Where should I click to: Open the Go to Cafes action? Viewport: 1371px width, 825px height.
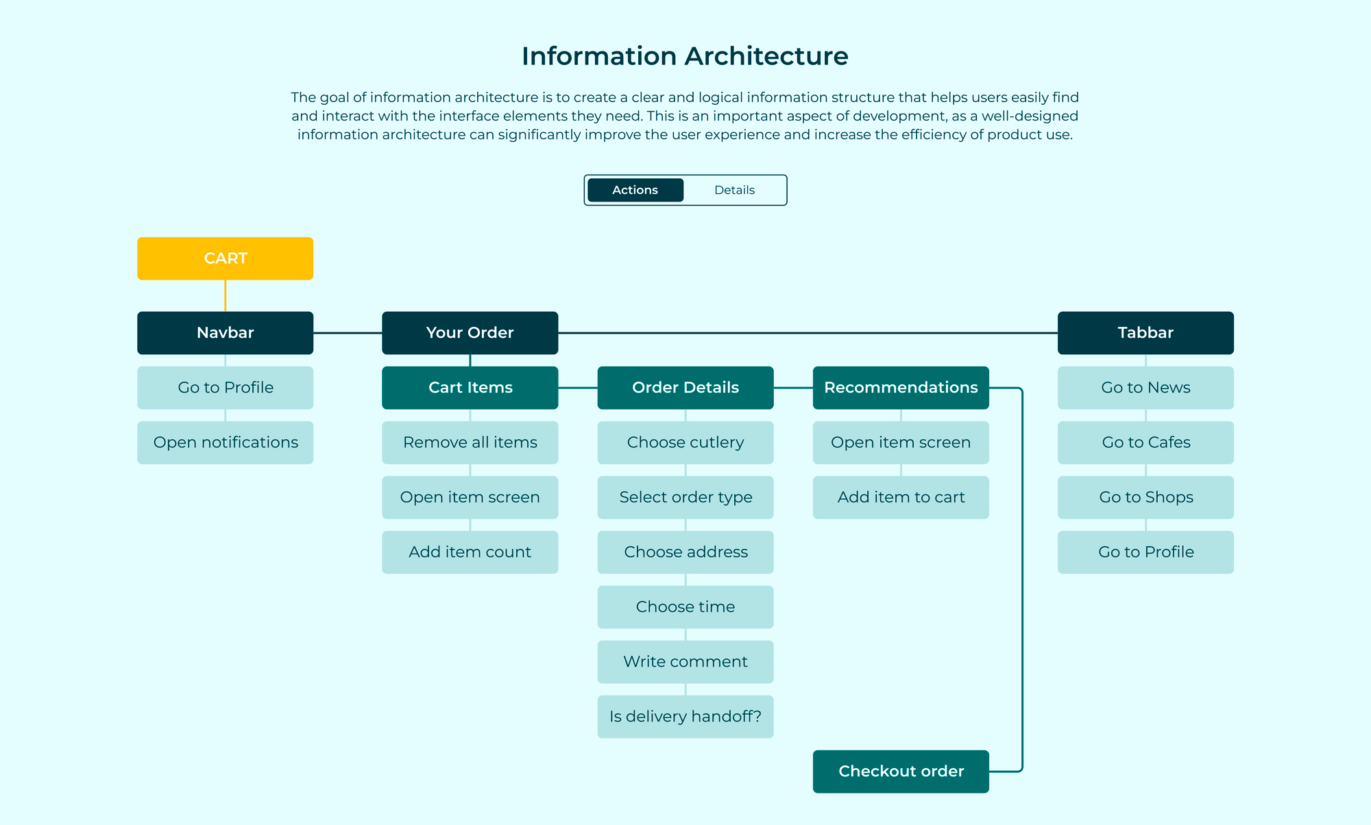tap(1145, 443)
